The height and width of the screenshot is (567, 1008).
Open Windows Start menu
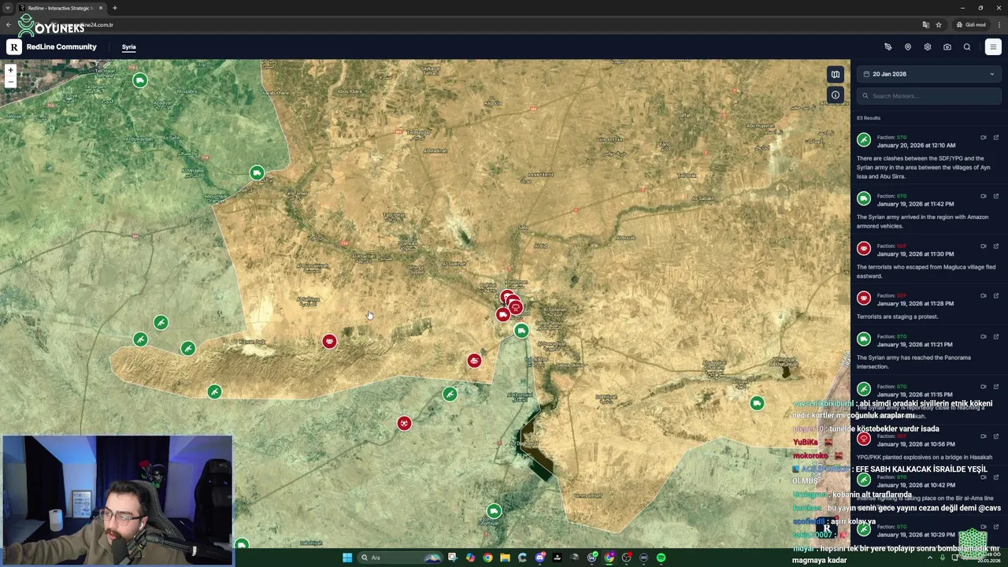(347, 558)
